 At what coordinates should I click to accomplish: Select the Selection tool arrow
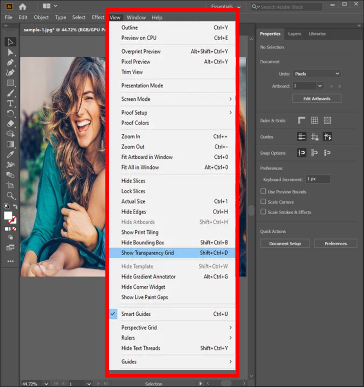(10, 42)
